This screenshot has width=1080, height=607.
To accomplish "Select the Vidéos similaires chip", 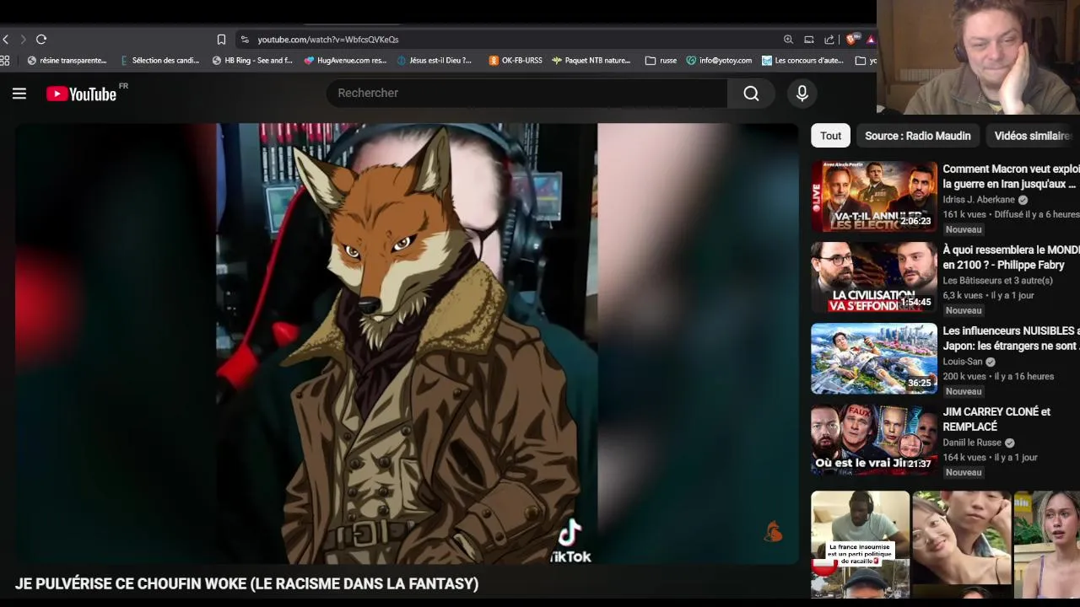I will tap(1033, 136).
